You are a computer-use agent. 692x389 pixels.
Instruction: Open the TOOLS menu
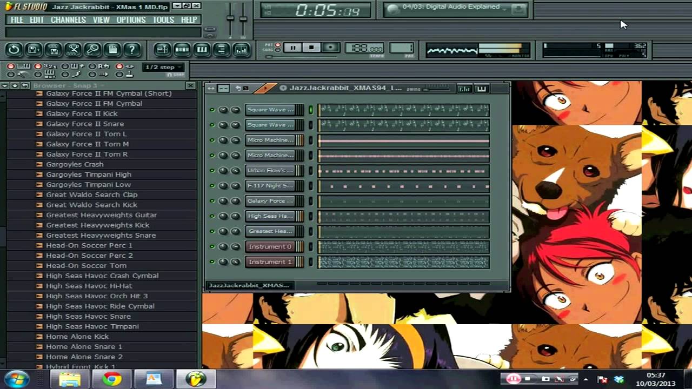[x=163, y=20]
